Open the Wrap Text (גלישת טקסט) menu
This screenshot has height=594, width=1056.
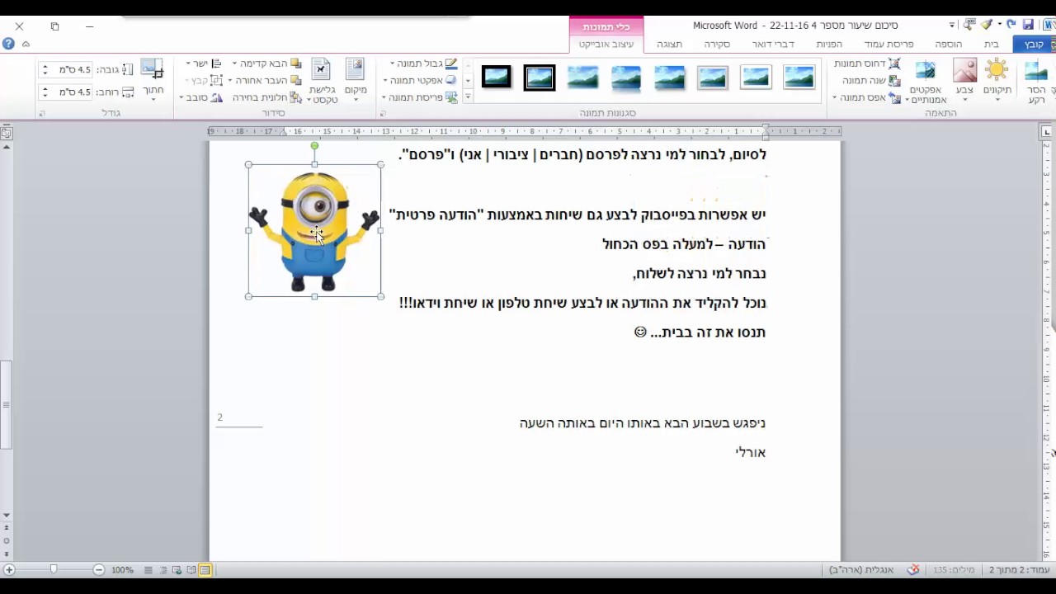point(323,81)
